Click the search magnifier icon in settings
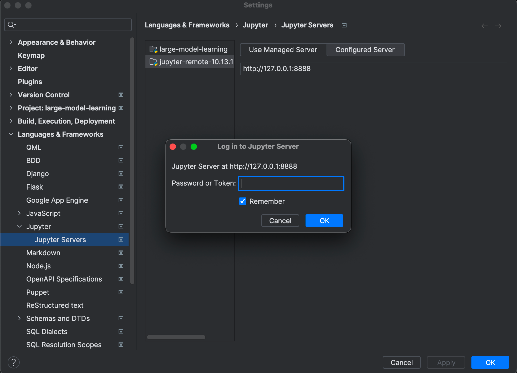Screen dimensions: 517x373 point(11,25)
